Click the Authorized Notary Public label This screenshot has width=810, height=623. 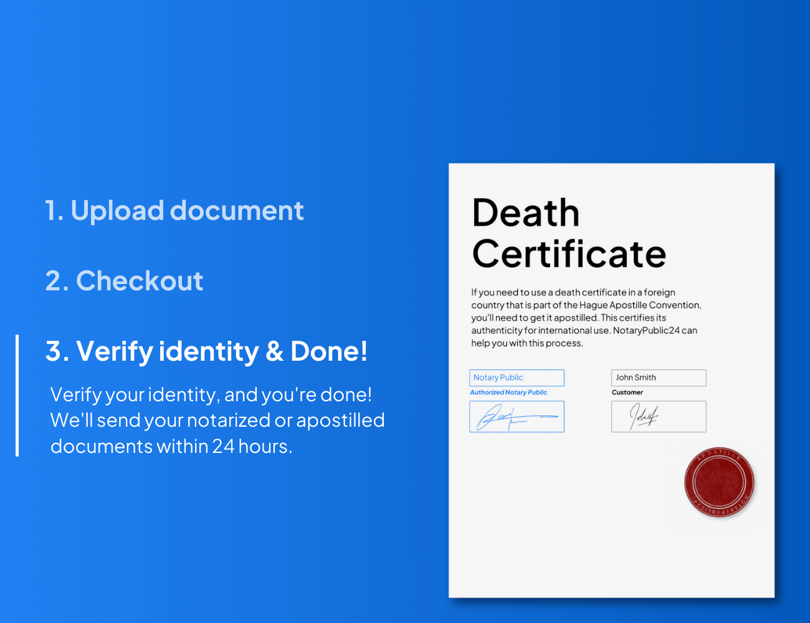click(508, 392)
